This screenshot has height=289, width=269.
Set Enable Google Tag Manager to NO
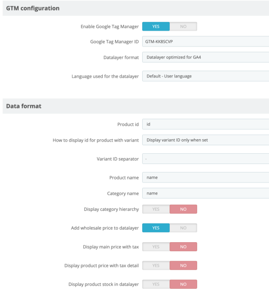click(183, 26)
